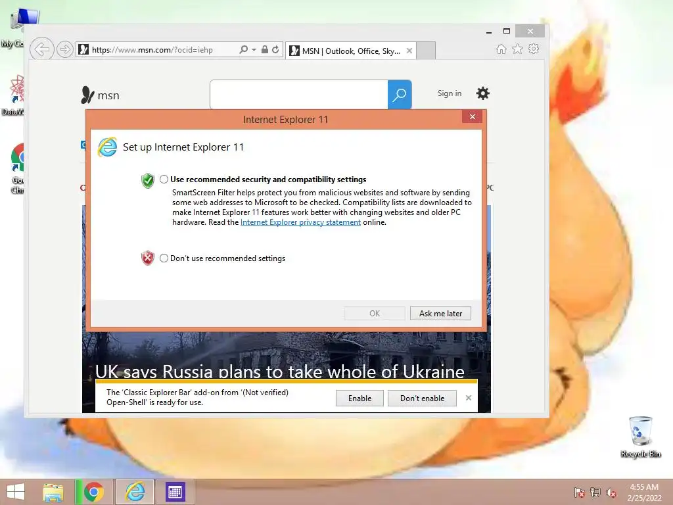
Task: Click Don't enable for the add-on
Action: click(422, 398)
